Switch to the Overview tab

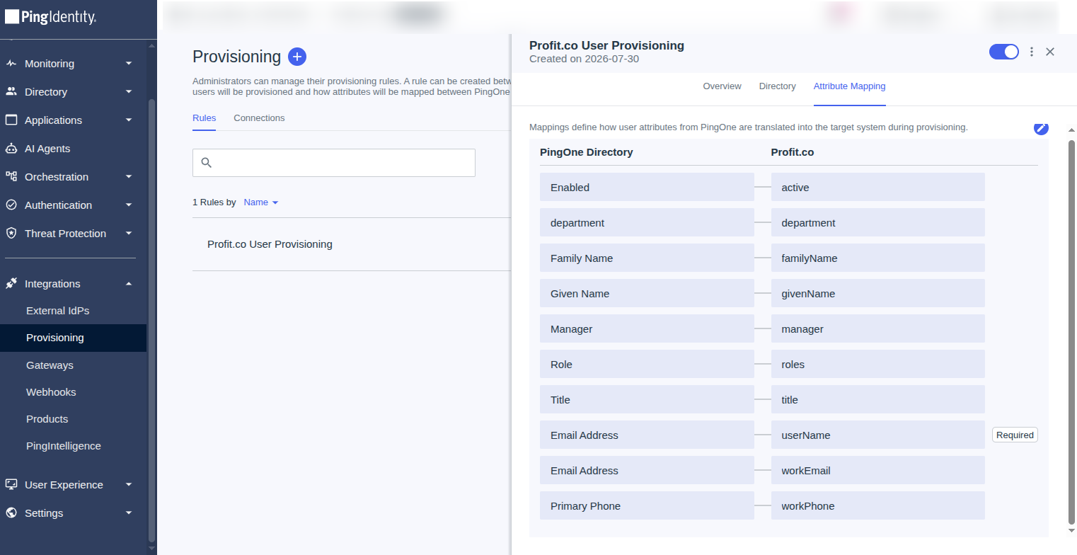[x=722, y=86]
